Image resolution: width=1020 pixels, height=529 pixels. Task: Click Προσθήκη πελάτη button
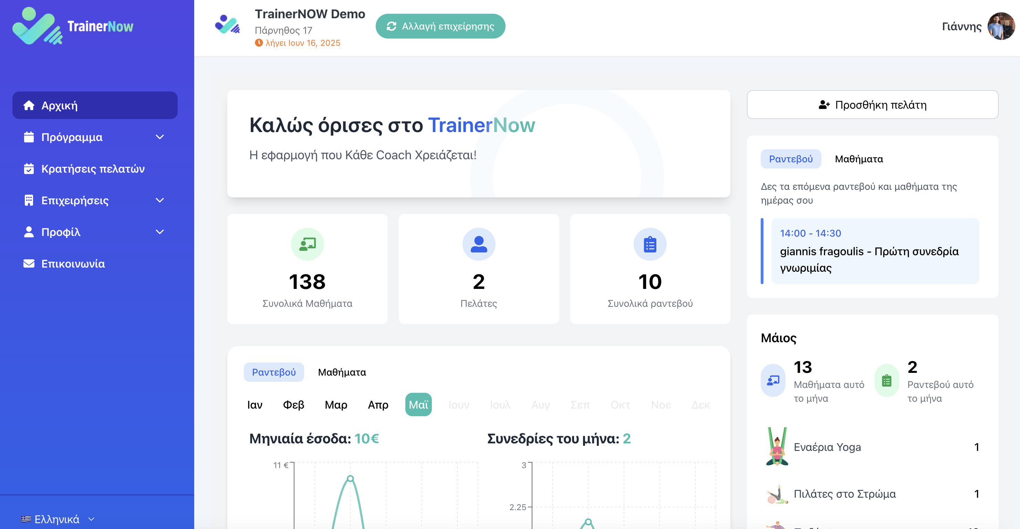point(873,105)
